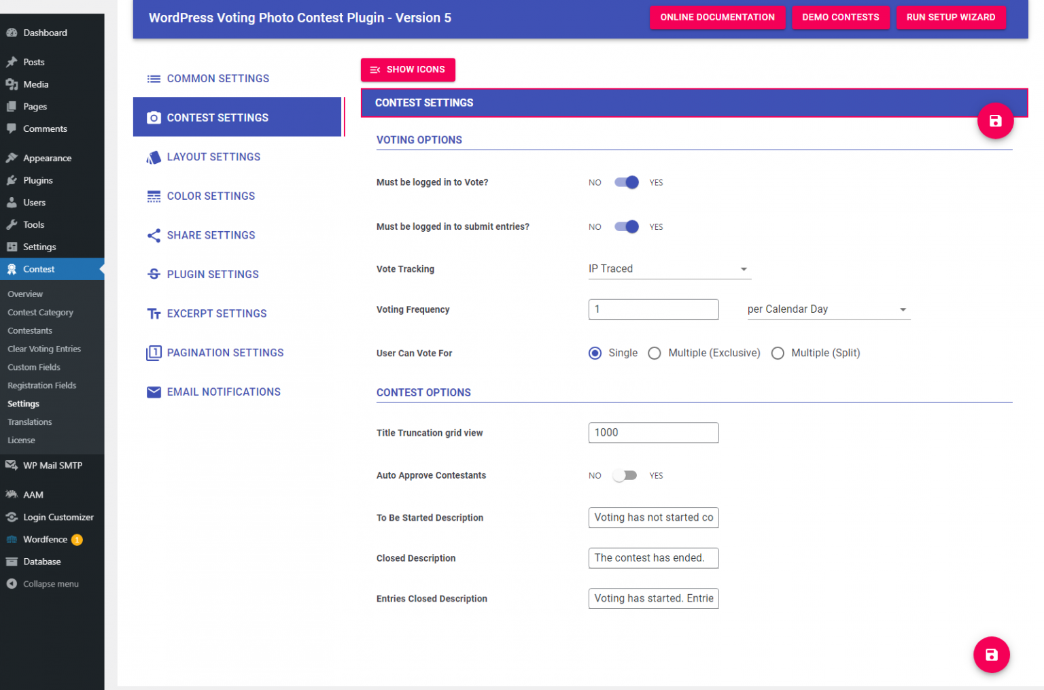Select the Pagination Settings tab
This screenshot has width=1044, height=690.
pos(237,353)
